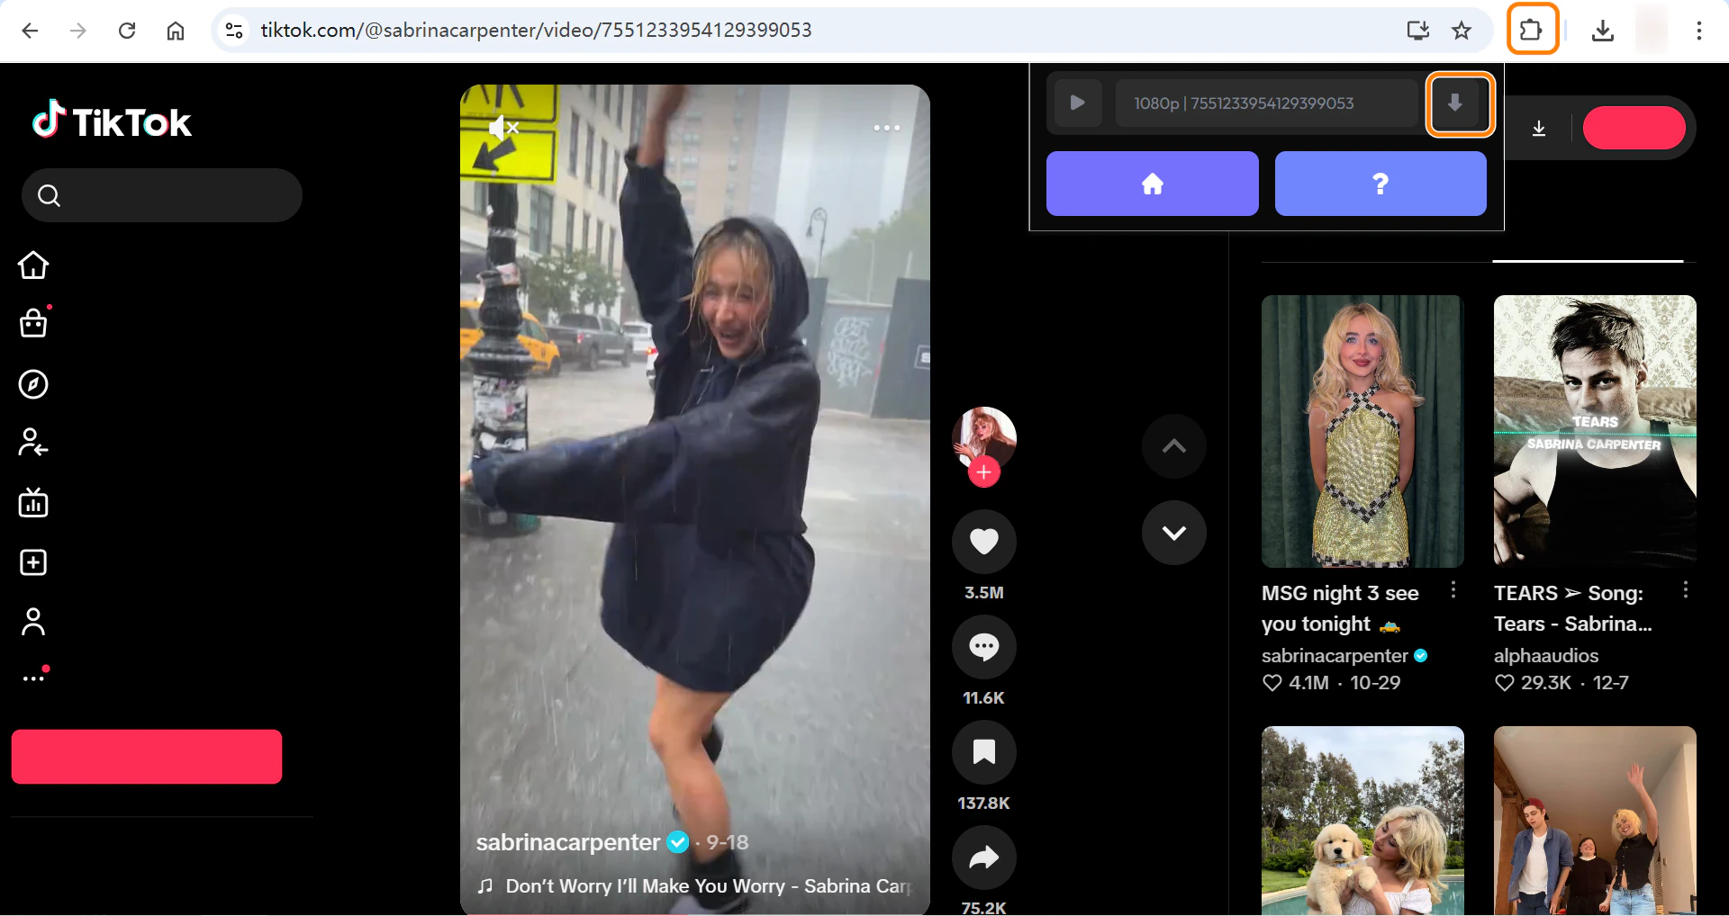Go to the previous video with the up chevron
Screen dimensions: 1729x916
(x=1173, y=446)
